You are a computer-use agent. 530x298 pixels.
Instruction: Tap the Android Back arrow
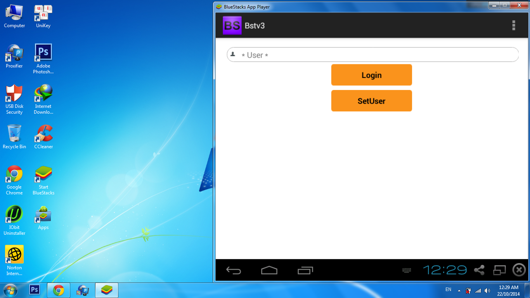[234, 270]
